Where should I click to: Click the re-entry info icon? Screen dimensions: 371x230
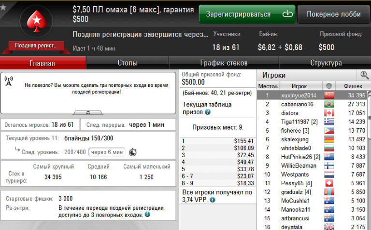click(146, 215)
